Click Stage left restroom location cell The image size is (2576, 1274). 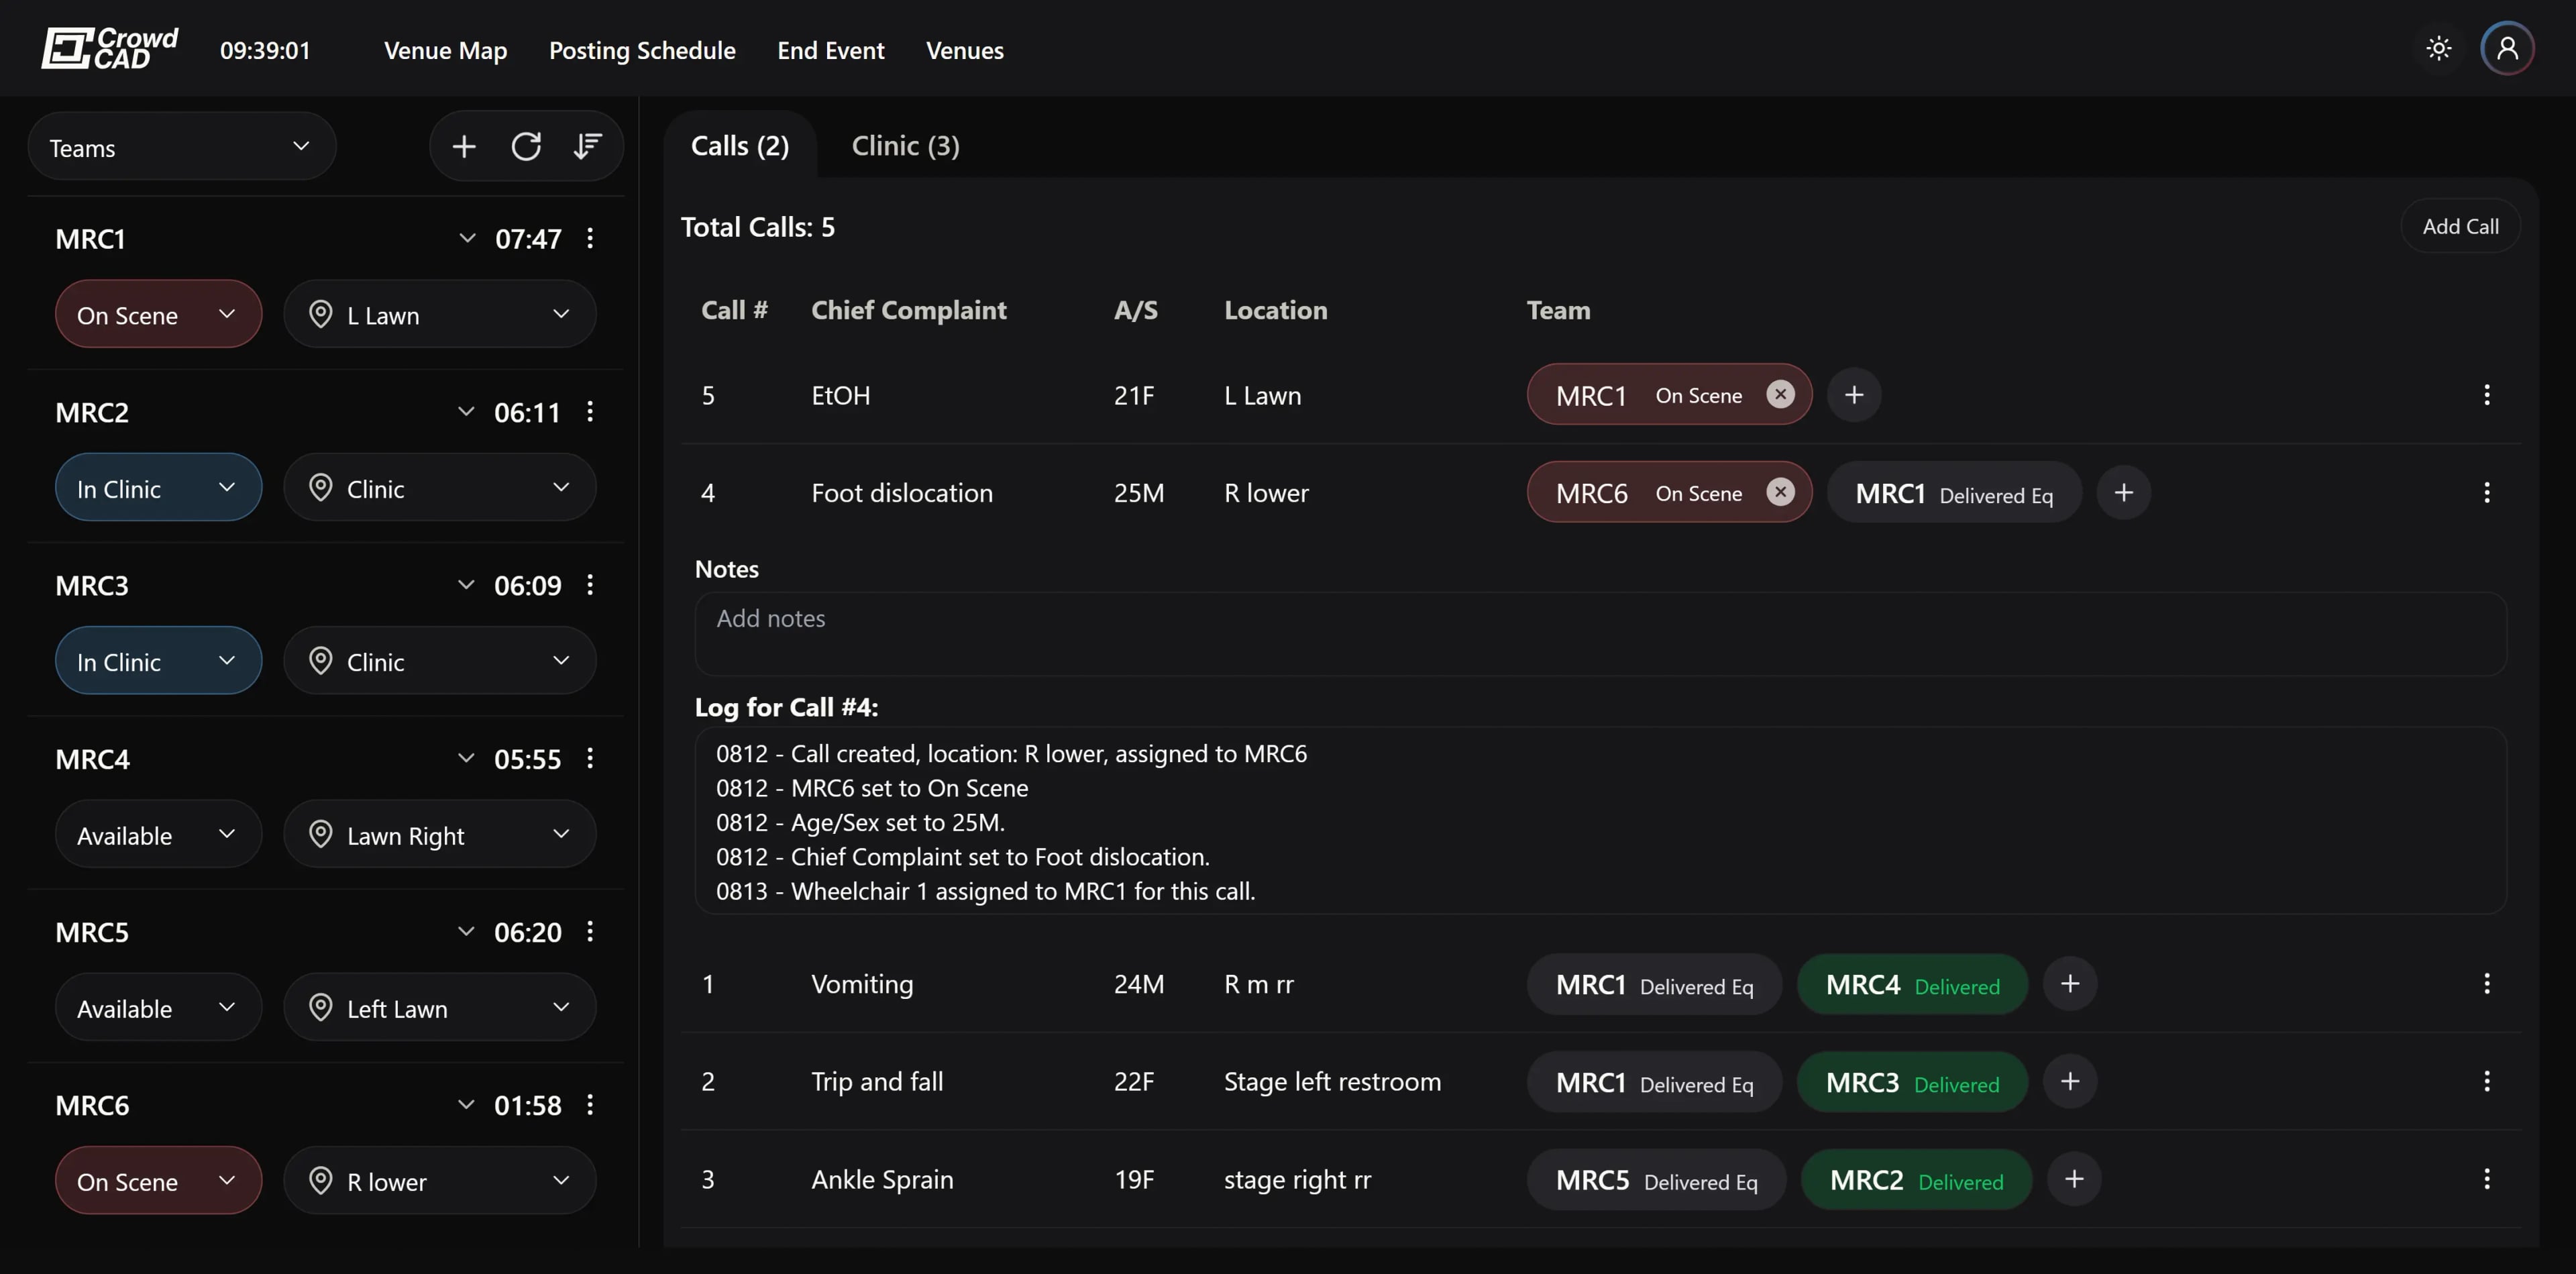[1332, 1082]
